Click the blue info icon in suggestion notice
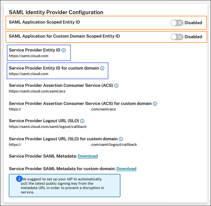 [x=19, y=178]
